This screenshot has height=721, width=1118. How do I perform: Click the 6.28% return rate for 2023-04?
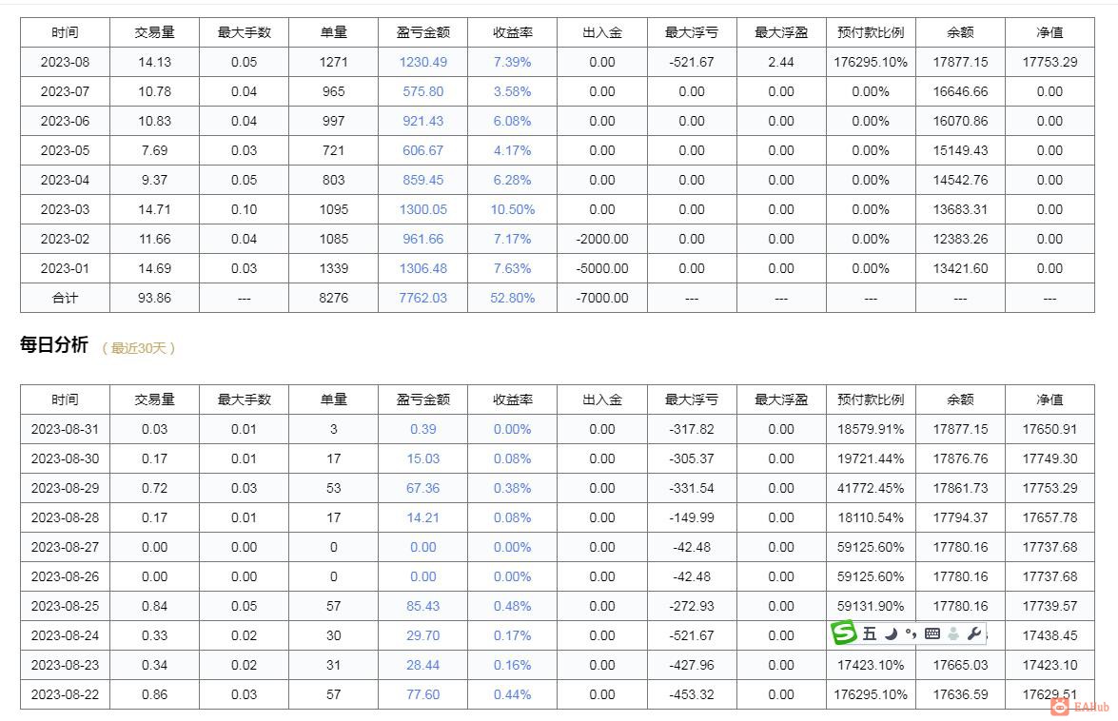coord(512,181)
